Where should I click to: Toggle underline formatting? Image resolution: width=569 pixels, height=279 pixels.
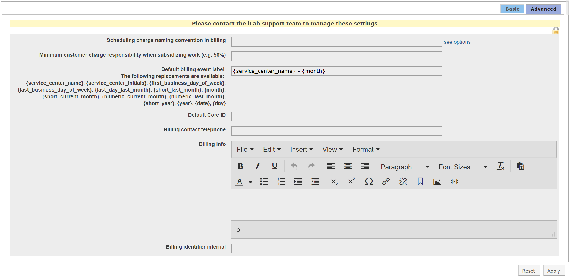(275, 166)
